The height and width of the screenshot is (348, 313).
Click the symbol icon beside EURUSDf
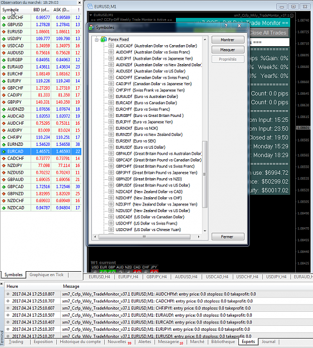click(111, 147)
